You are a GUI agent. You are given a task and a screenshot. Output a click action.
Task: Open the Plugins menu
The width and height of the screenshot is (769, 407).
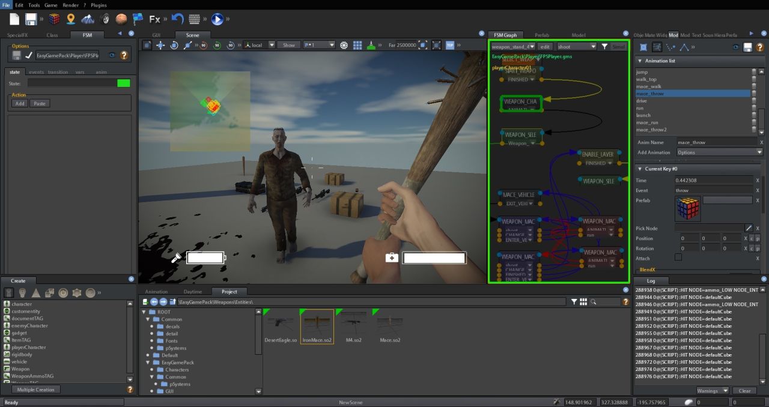(x=99, y=5)
